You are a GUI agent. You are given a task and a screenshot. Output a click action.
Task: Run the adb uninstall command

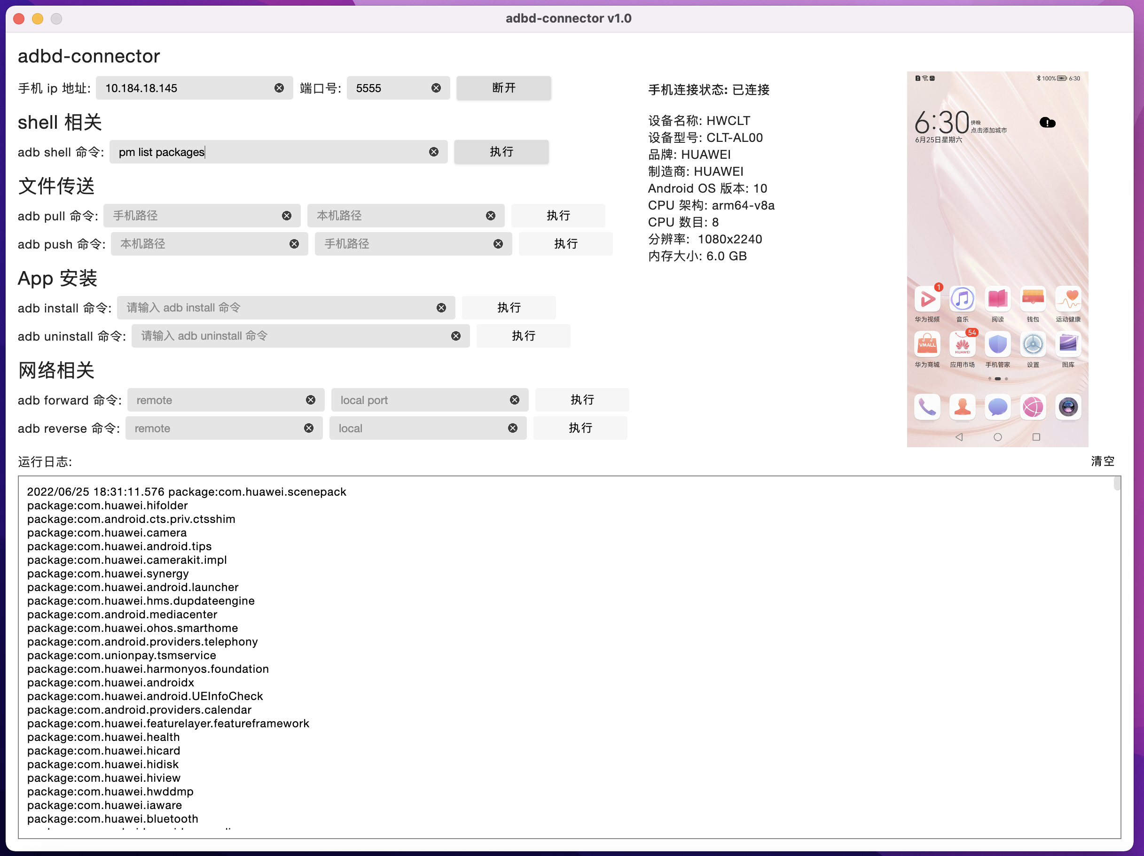tap(523, 336)
